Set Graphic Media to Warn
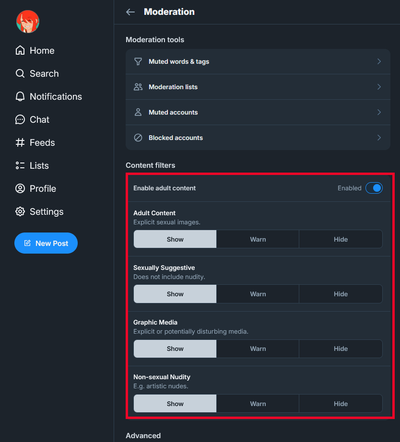This screenshot has width=400, height=442. (258, 349)
